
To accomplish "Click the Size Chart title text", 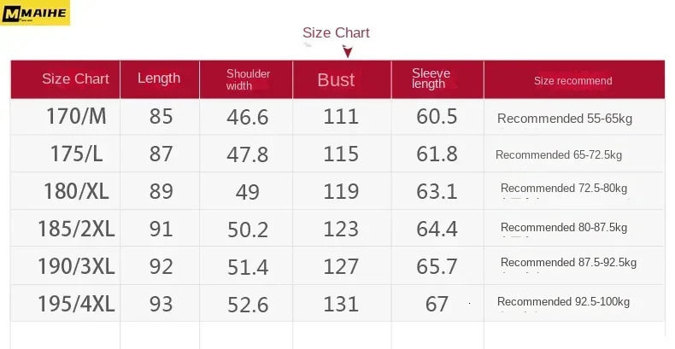I will 336,32.
